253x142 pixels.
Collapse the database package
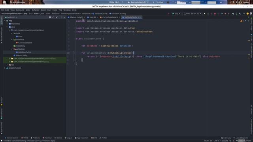12,39
